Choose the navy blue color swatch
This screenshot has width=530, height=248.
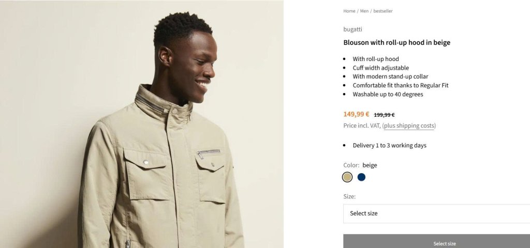(361, 177)
